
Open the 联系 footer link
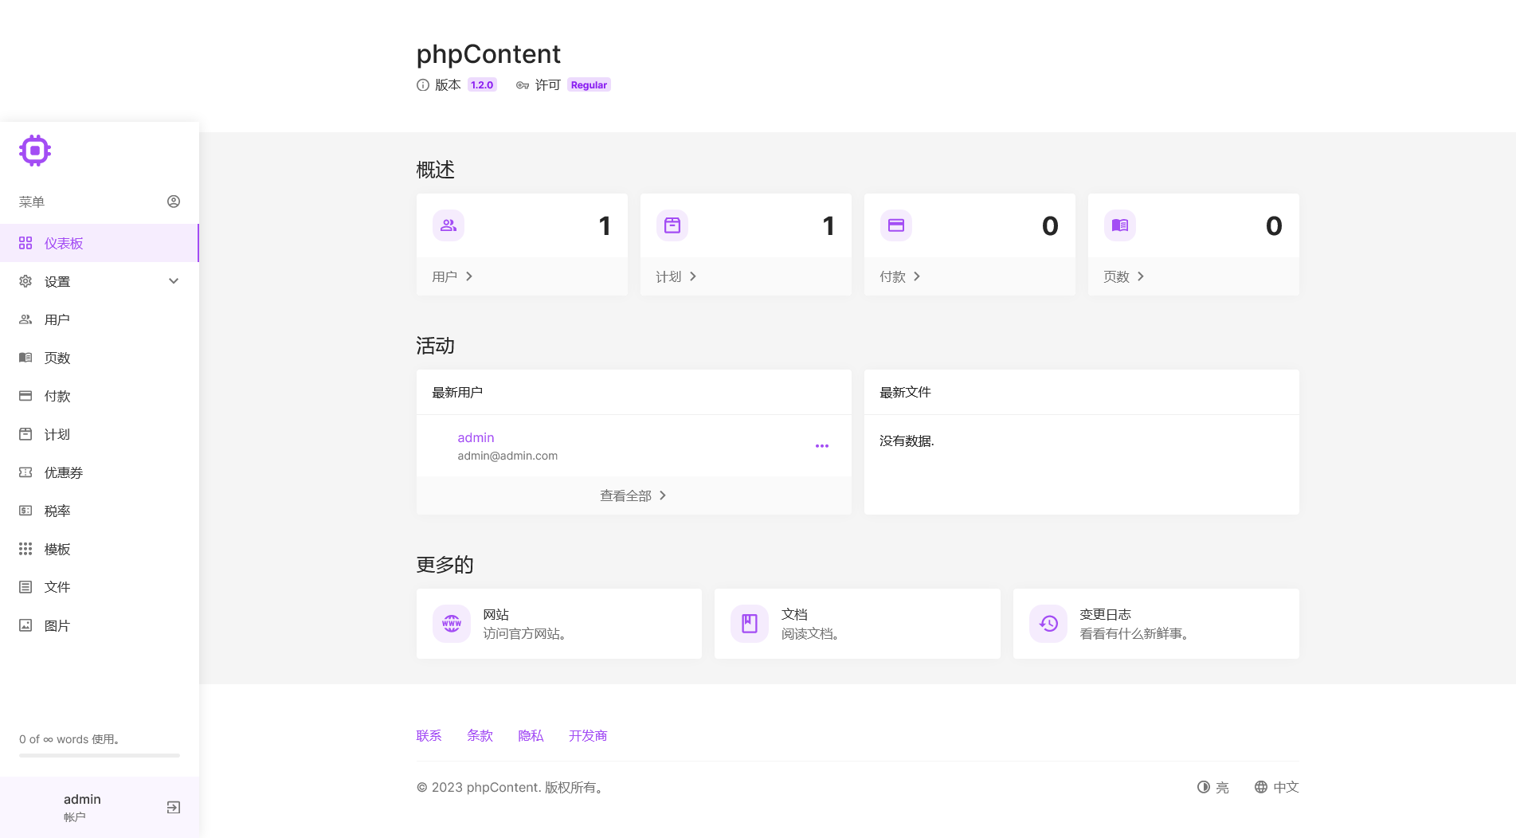click(429, 736)
